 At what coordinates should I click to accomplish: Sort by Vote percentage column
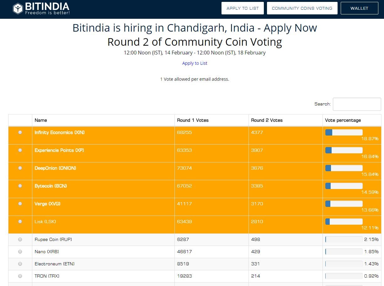[x=343, y=120]
